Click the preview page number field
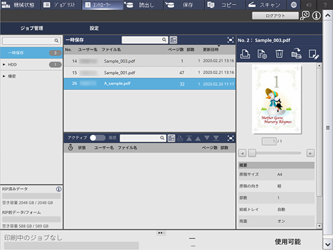Viewport: 333px width, 250px height. tap(269, 141)
